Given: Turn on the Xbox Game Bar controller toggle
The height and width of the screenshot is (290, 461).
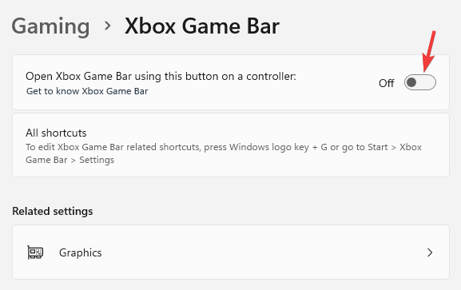Looking at the screenshot, I should (419, 82).
